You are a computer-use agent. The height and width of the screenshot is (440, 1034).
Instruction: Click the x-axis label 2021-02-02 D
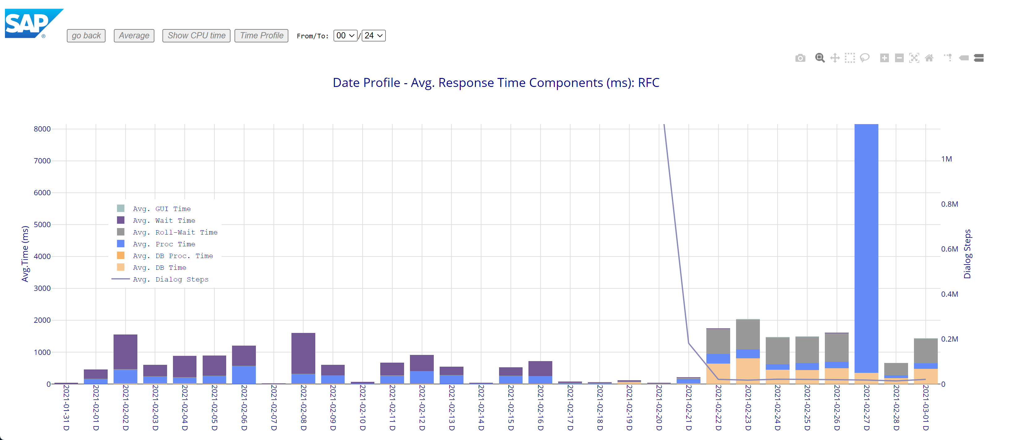(x=125, y=408)
